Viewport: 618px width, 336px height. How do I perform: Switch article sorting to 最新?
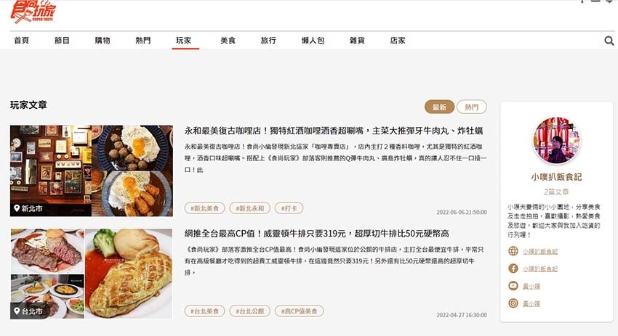click(x=439, y=107)
